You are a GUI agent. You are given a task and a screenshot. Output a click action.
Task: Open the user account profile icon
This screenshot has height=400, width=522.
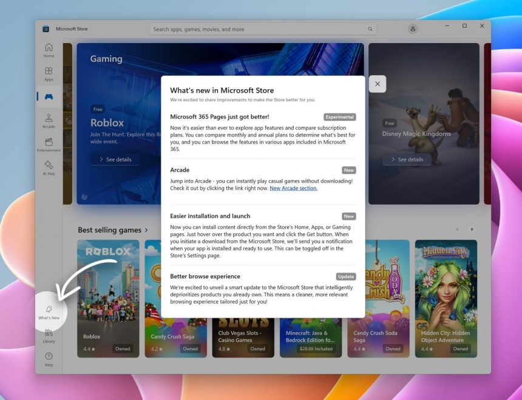[413, 29]
